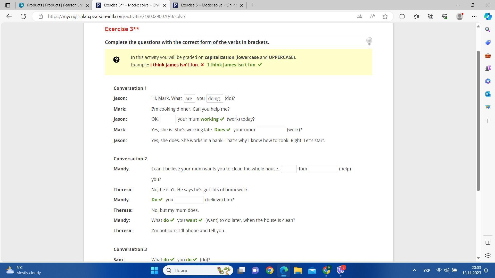Click the page vertical scrollbar
Viewport: 495px width, 278px height.
pos(478,121)
